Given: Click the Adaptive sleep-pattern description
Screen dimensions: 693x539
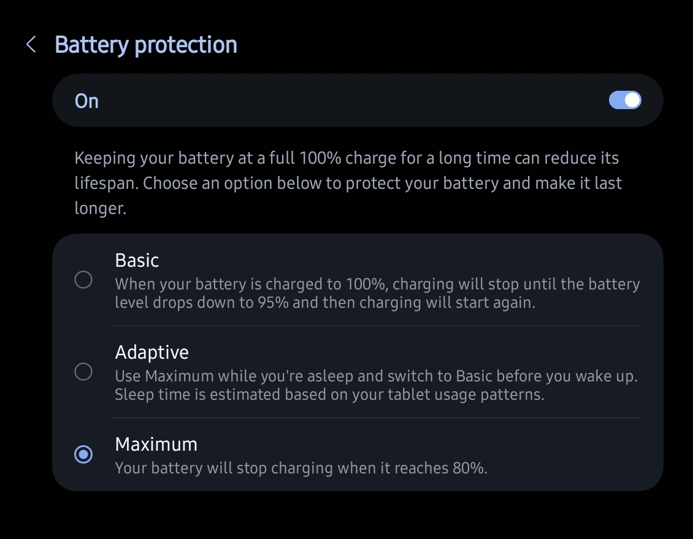Looking at the screenshot, I should click(x=377, y=384).
